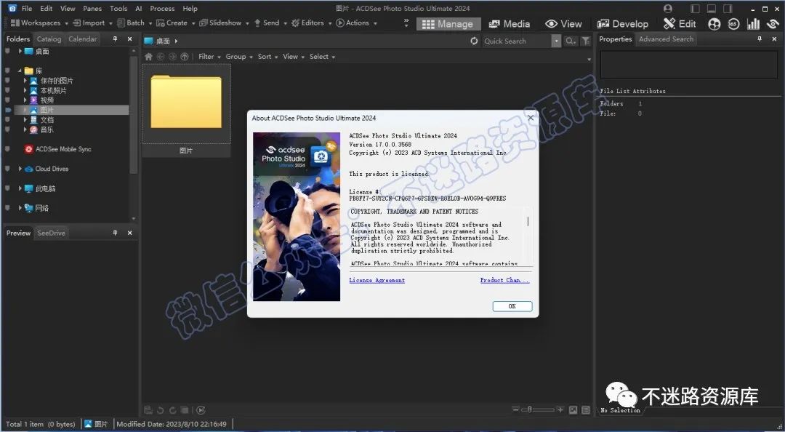Viewport: 785px width, 432px height.
Task: Collapse the 库 library node
Action: (x=20, y=71)
